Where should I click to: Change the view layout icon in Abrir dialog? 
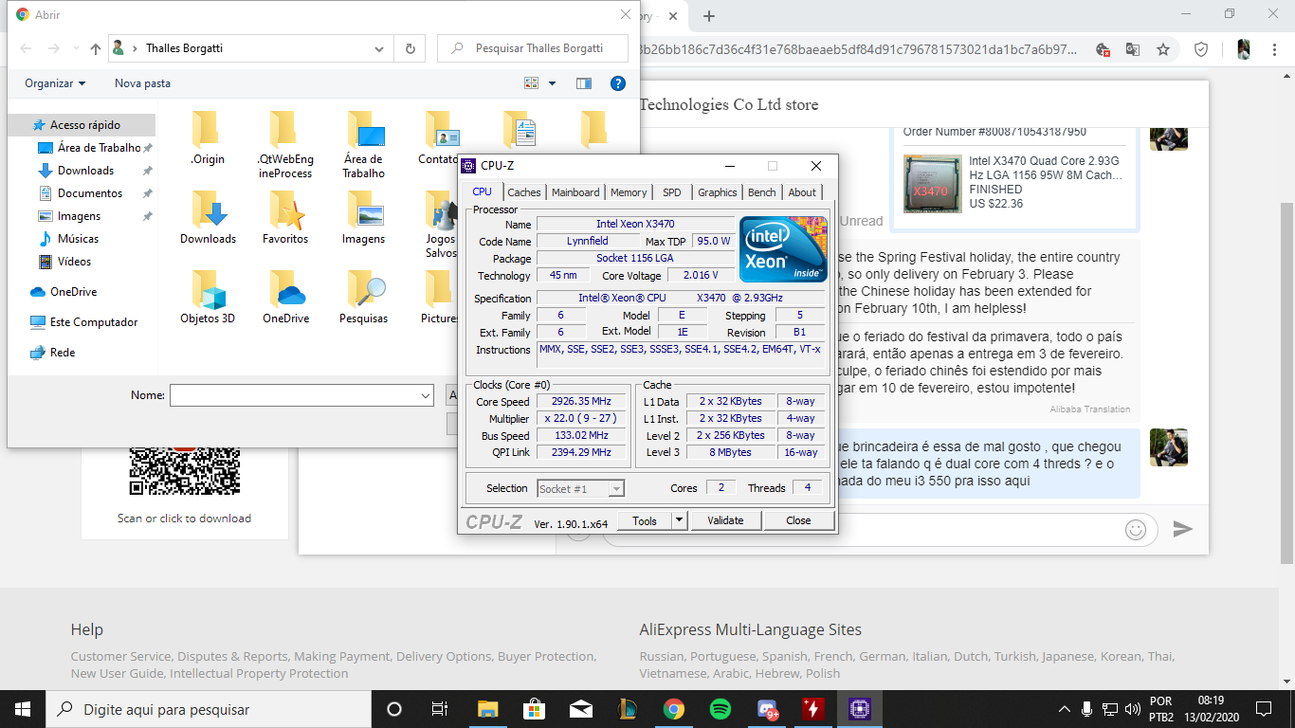pos(531,83)
